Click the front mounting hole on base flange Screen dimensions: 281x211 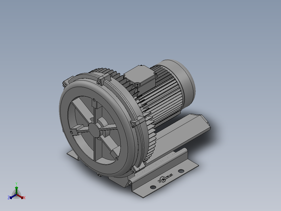[153, 187]
